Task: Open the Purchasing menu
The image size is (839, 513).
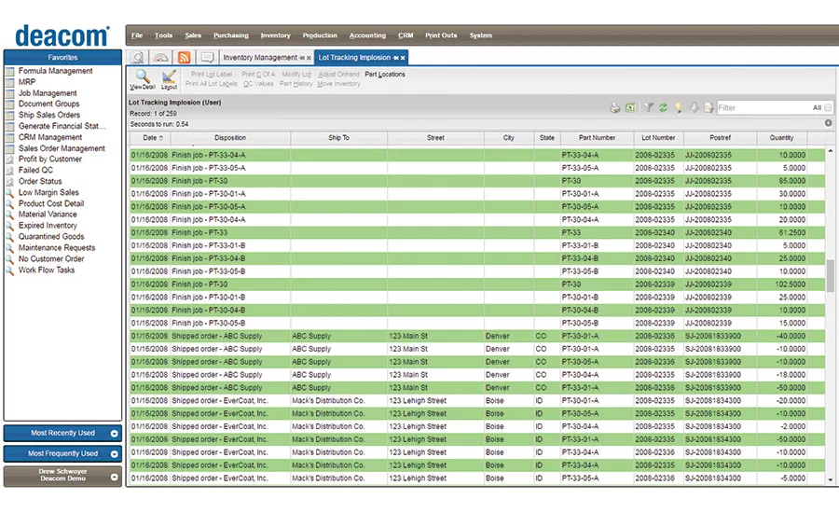Action: (x=230, y=35)
